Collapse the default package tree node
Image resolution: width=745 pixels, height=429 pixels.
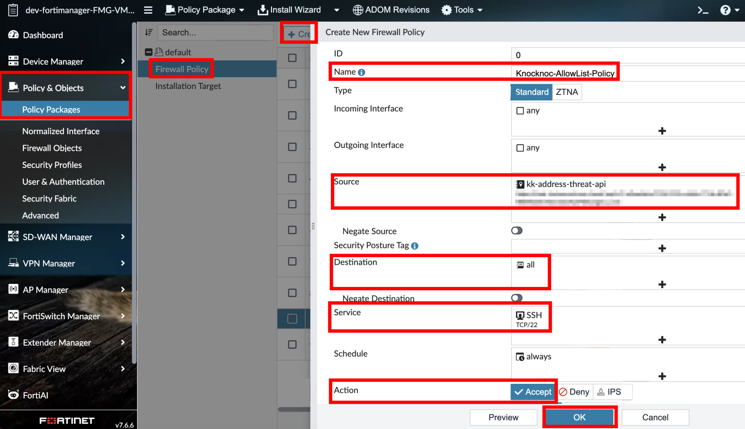point(149,52)
